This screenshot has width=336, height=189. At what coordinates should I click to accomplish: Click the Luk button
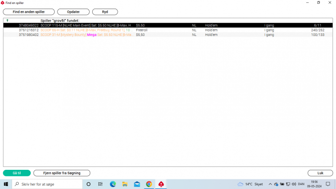click(x=320, y=173)
